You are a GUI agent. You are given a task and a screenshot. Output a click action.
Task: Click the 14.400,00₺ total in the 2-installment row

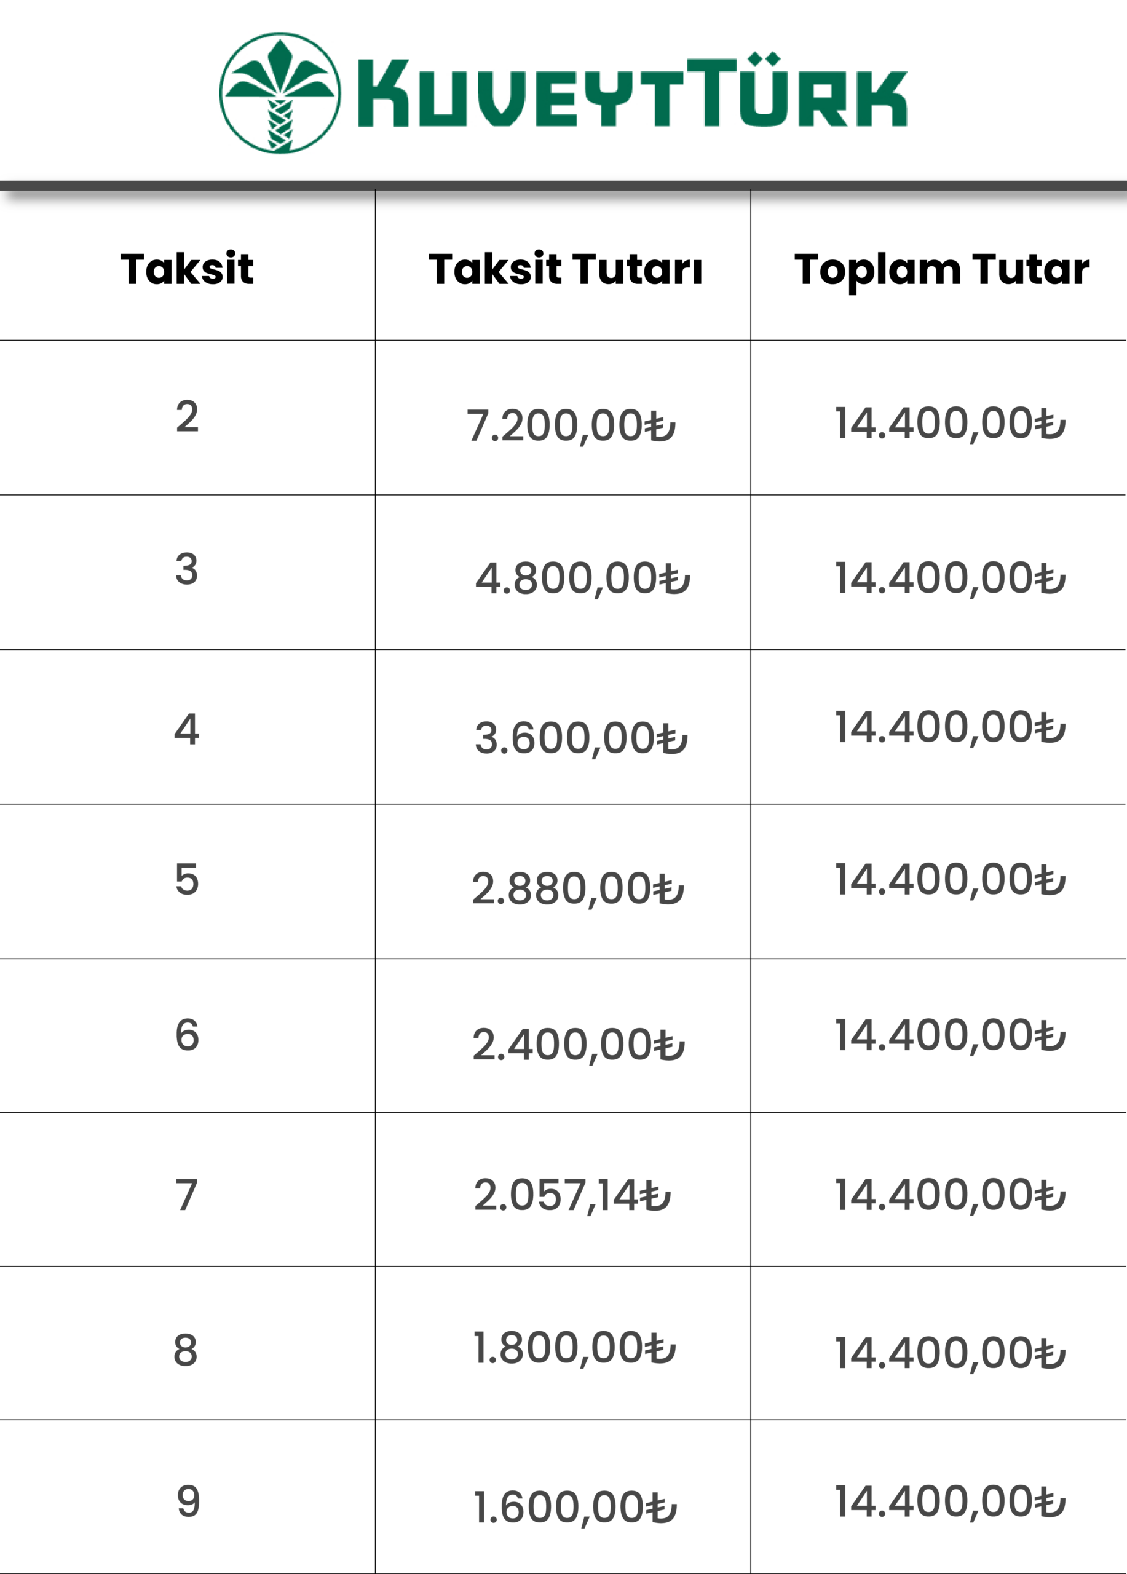point(949,424)
